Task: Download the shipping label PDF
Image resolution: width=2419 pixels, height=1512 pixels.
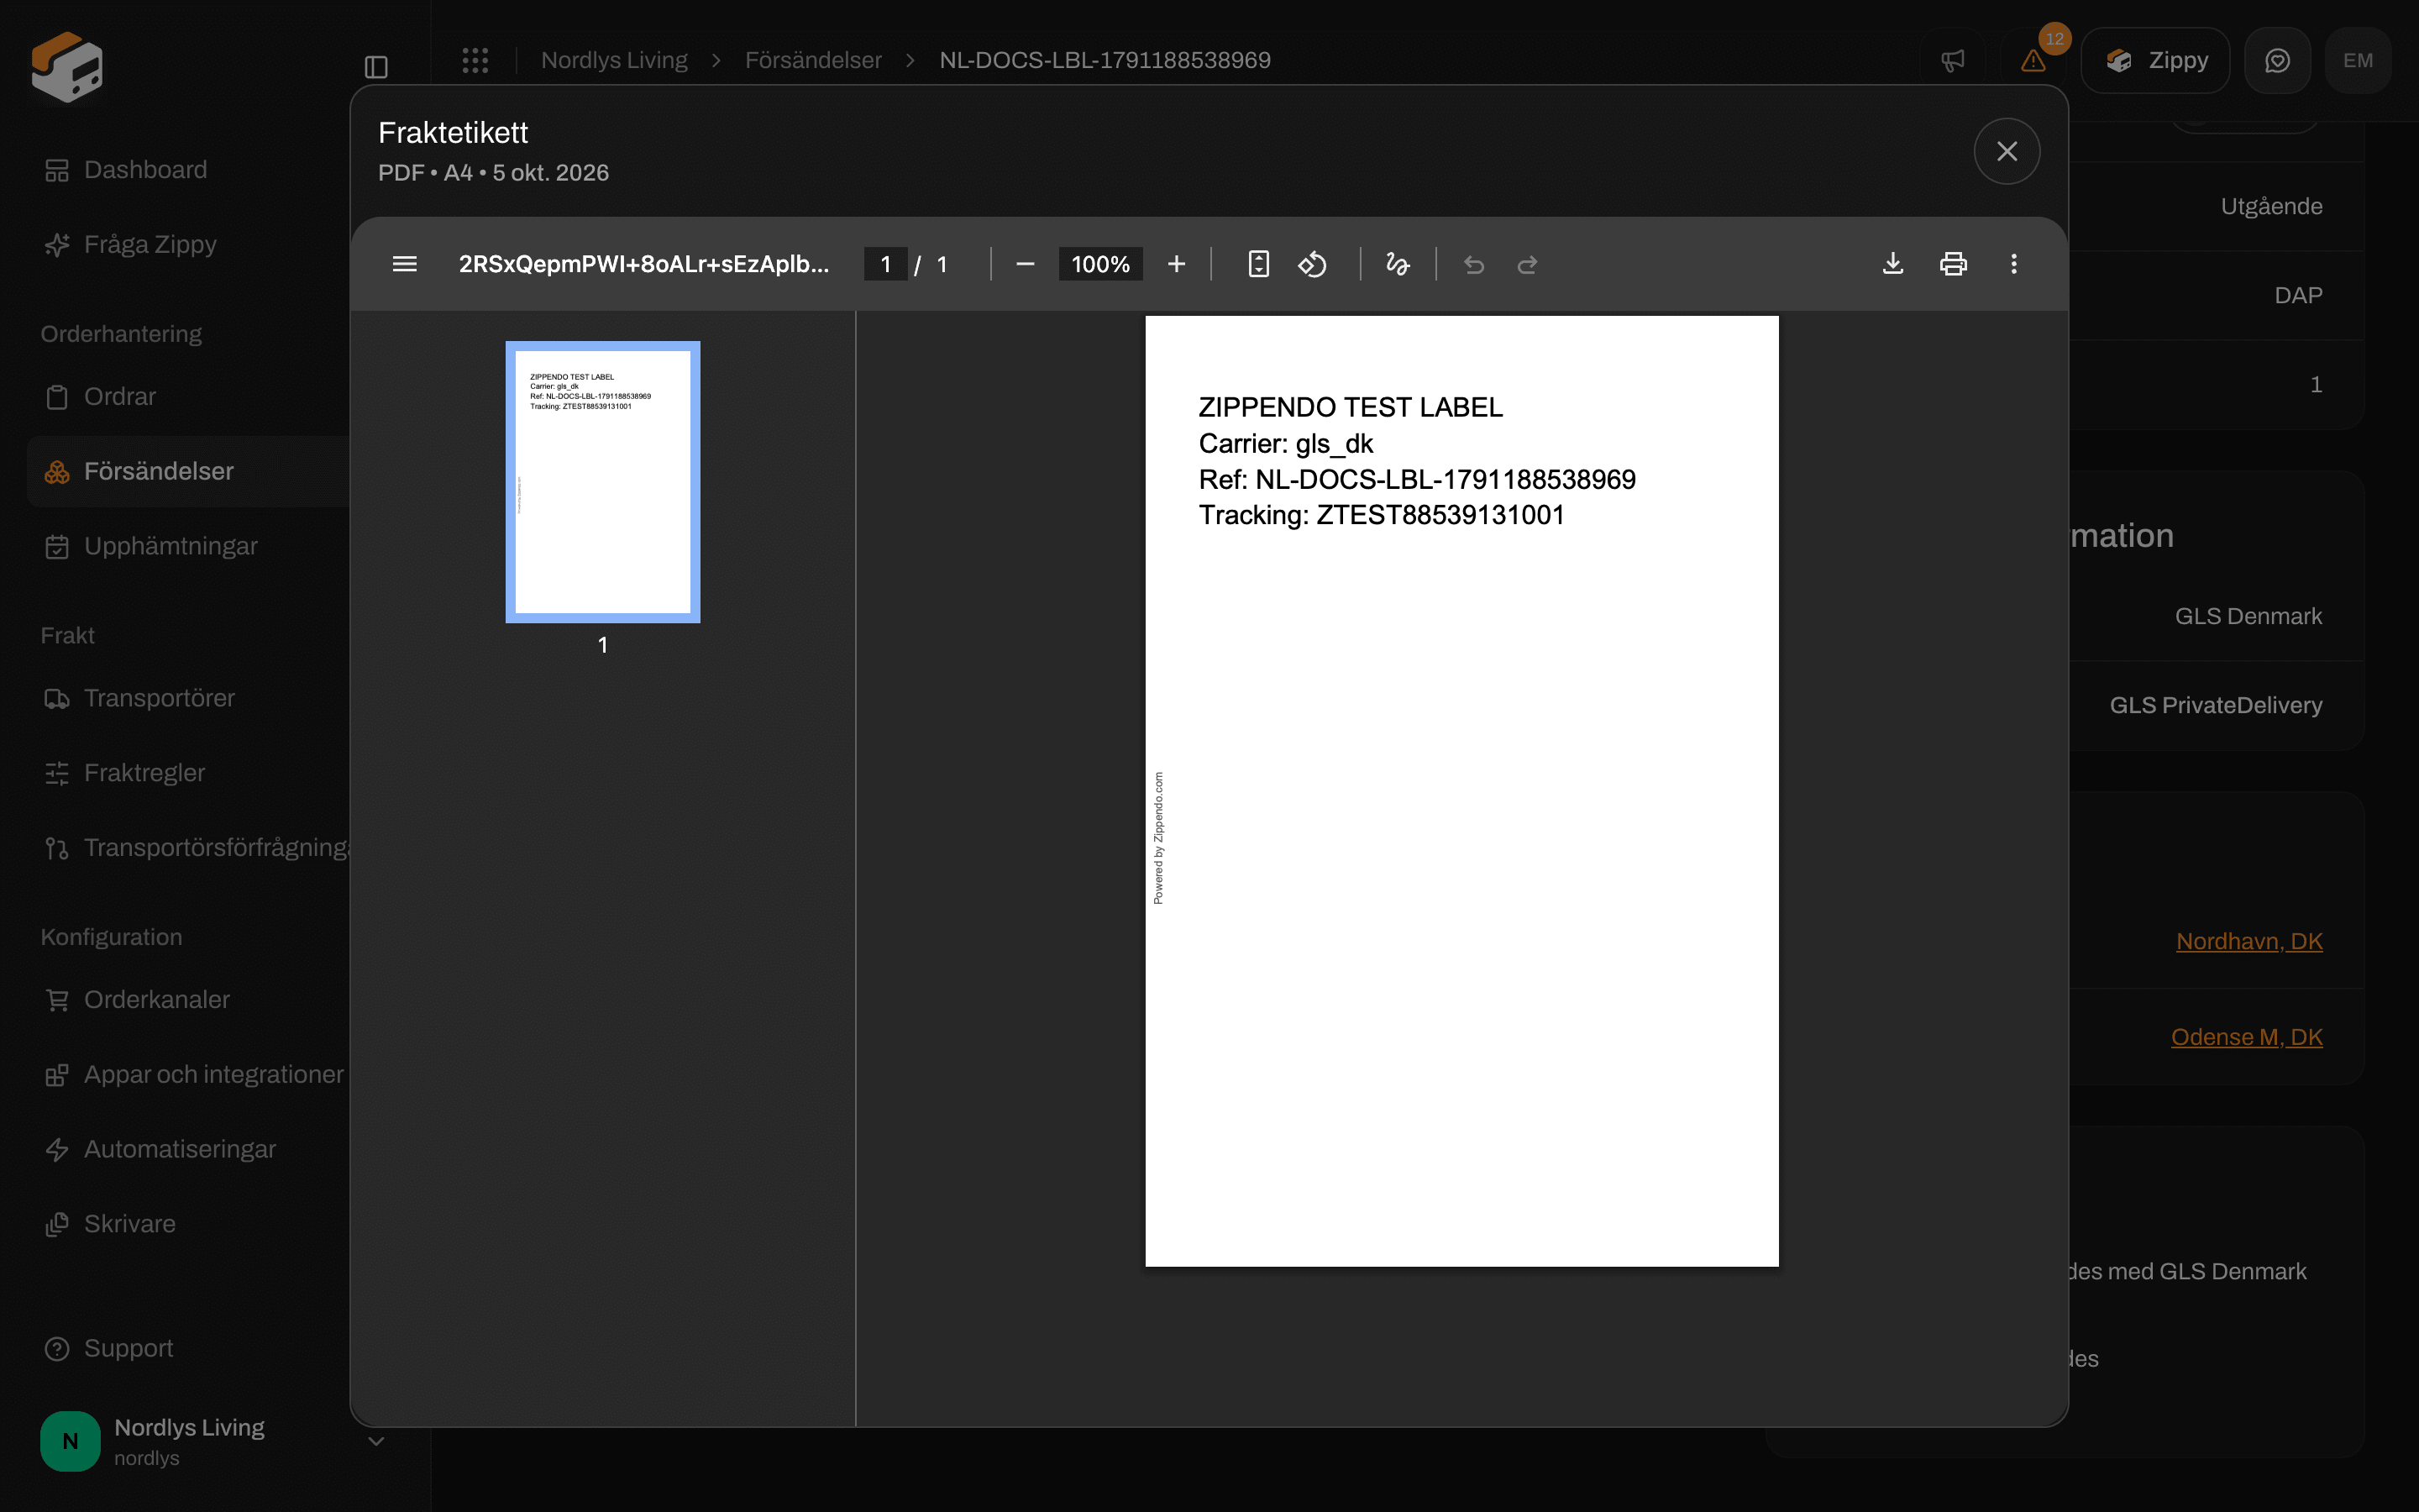Action: pos(1892,264)
